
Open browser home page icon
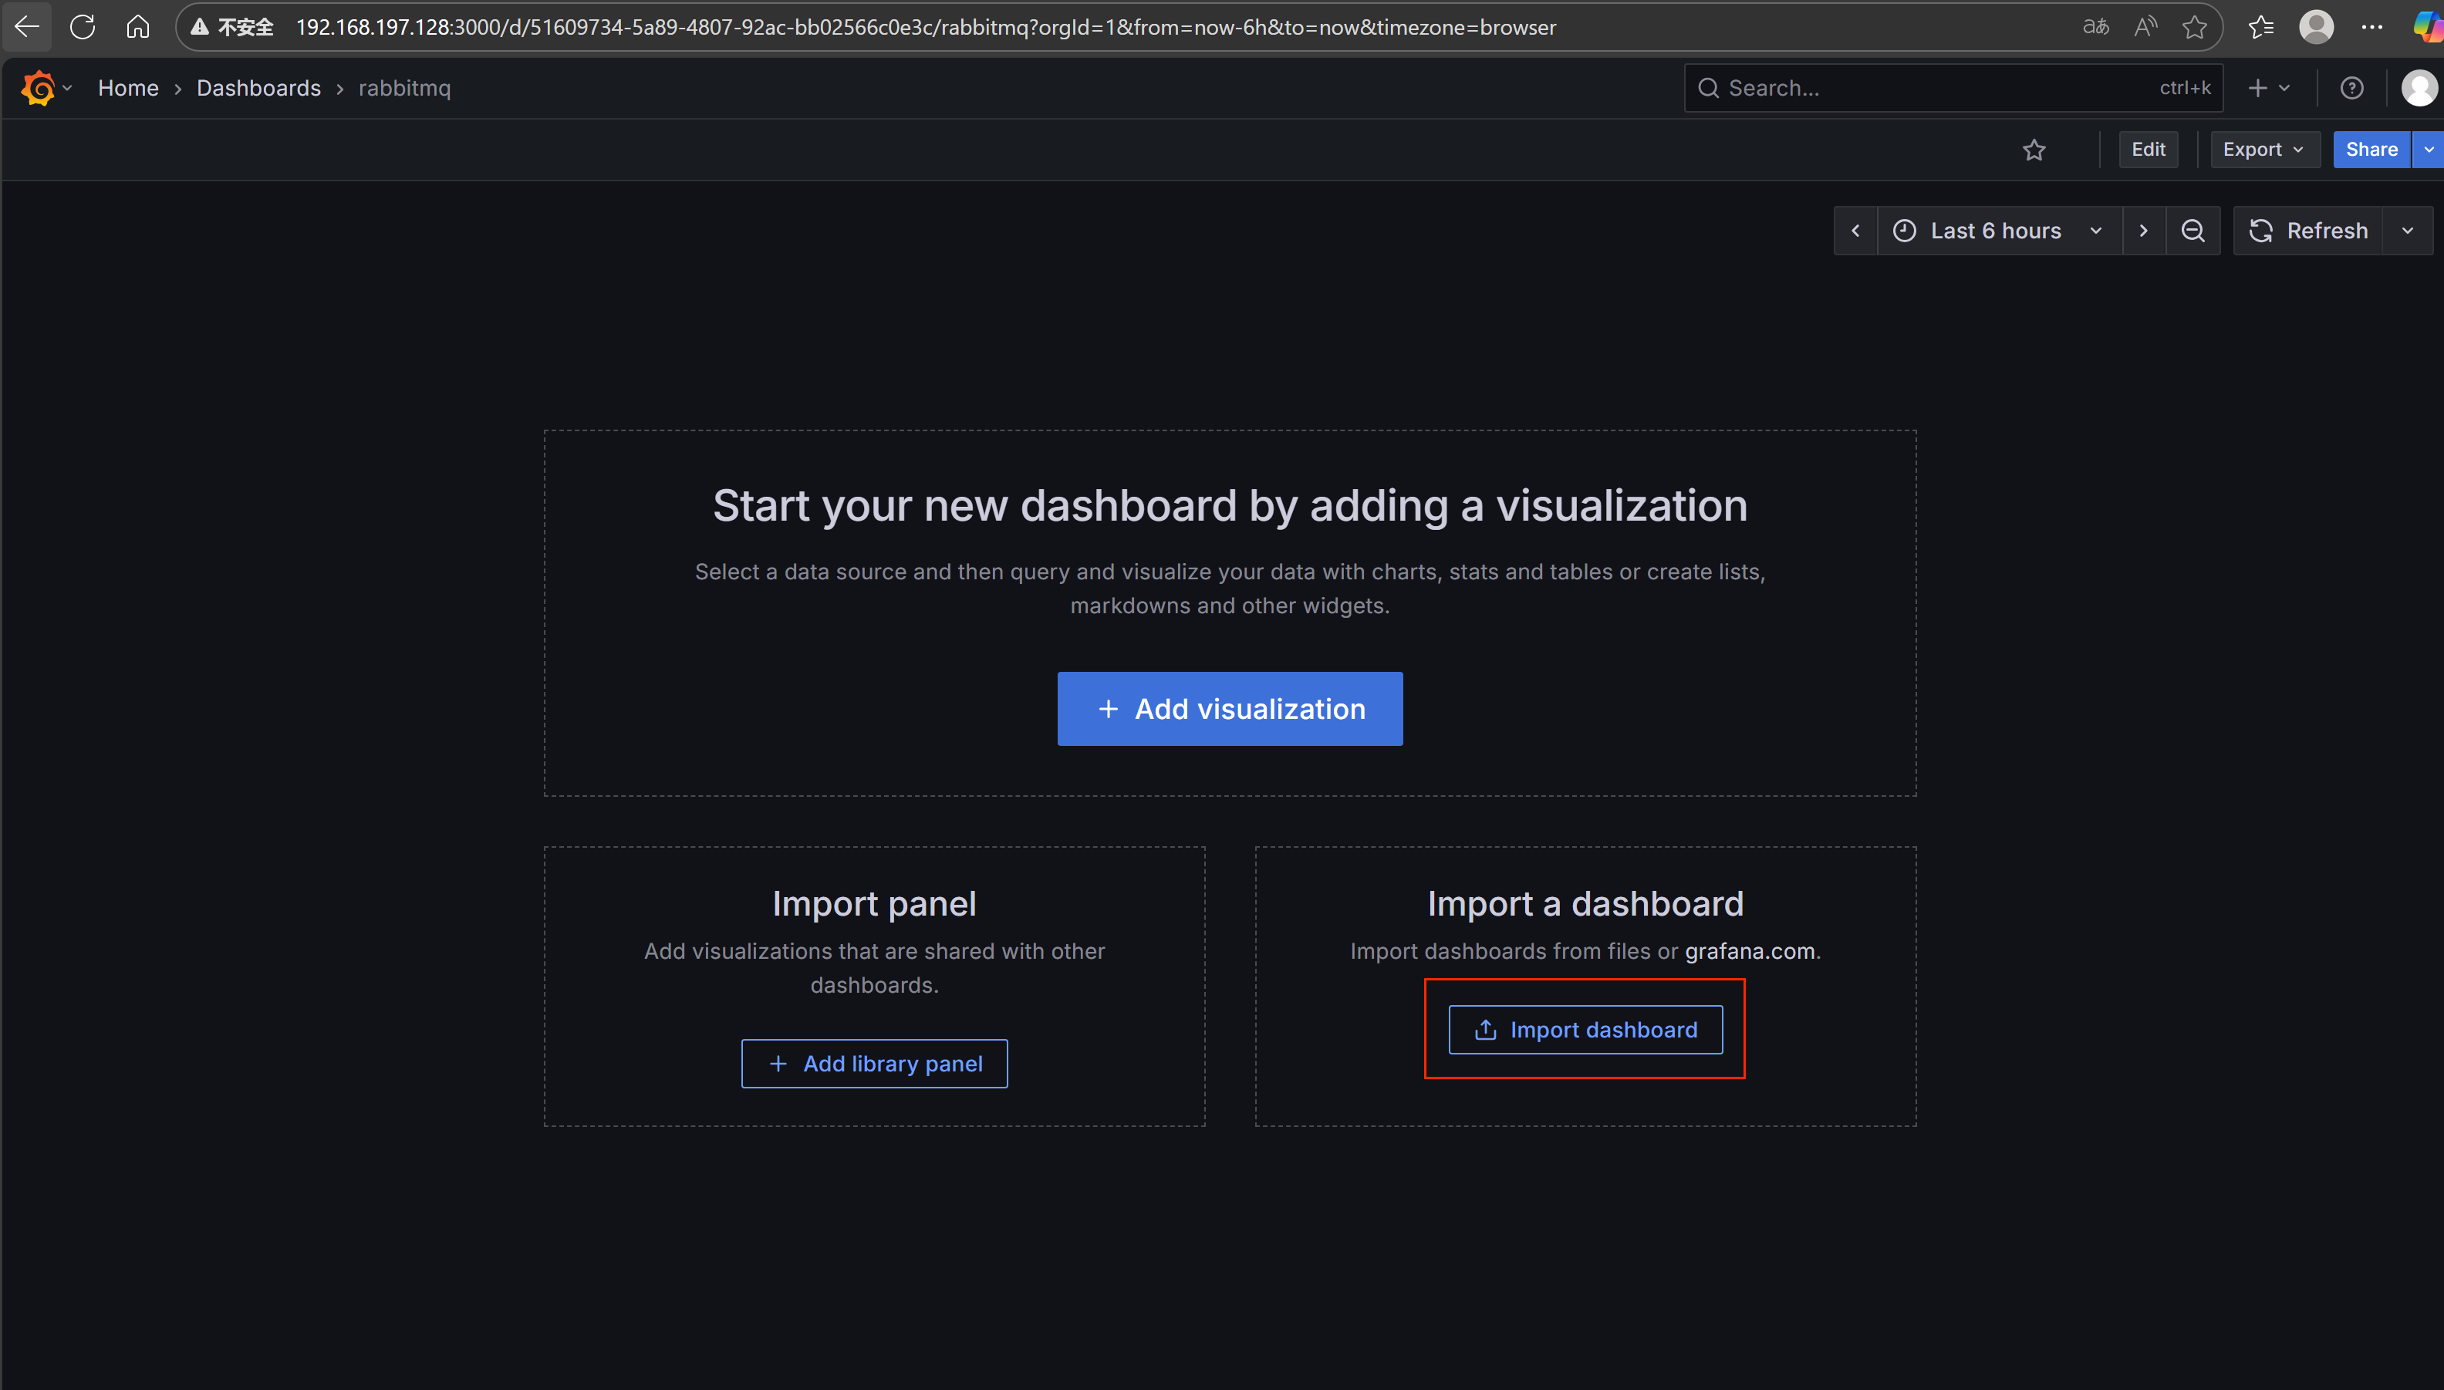tap(137, 27)
